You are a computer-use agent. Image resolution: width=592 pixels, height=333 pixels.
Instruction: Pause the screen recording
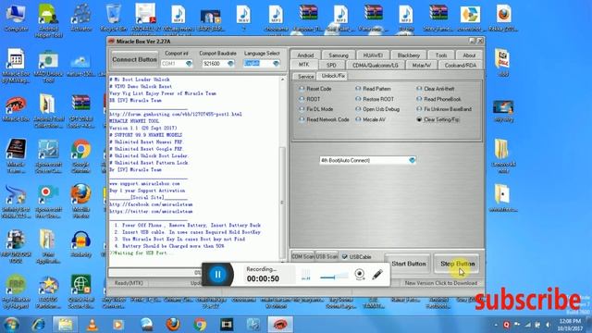coord(218,275)
